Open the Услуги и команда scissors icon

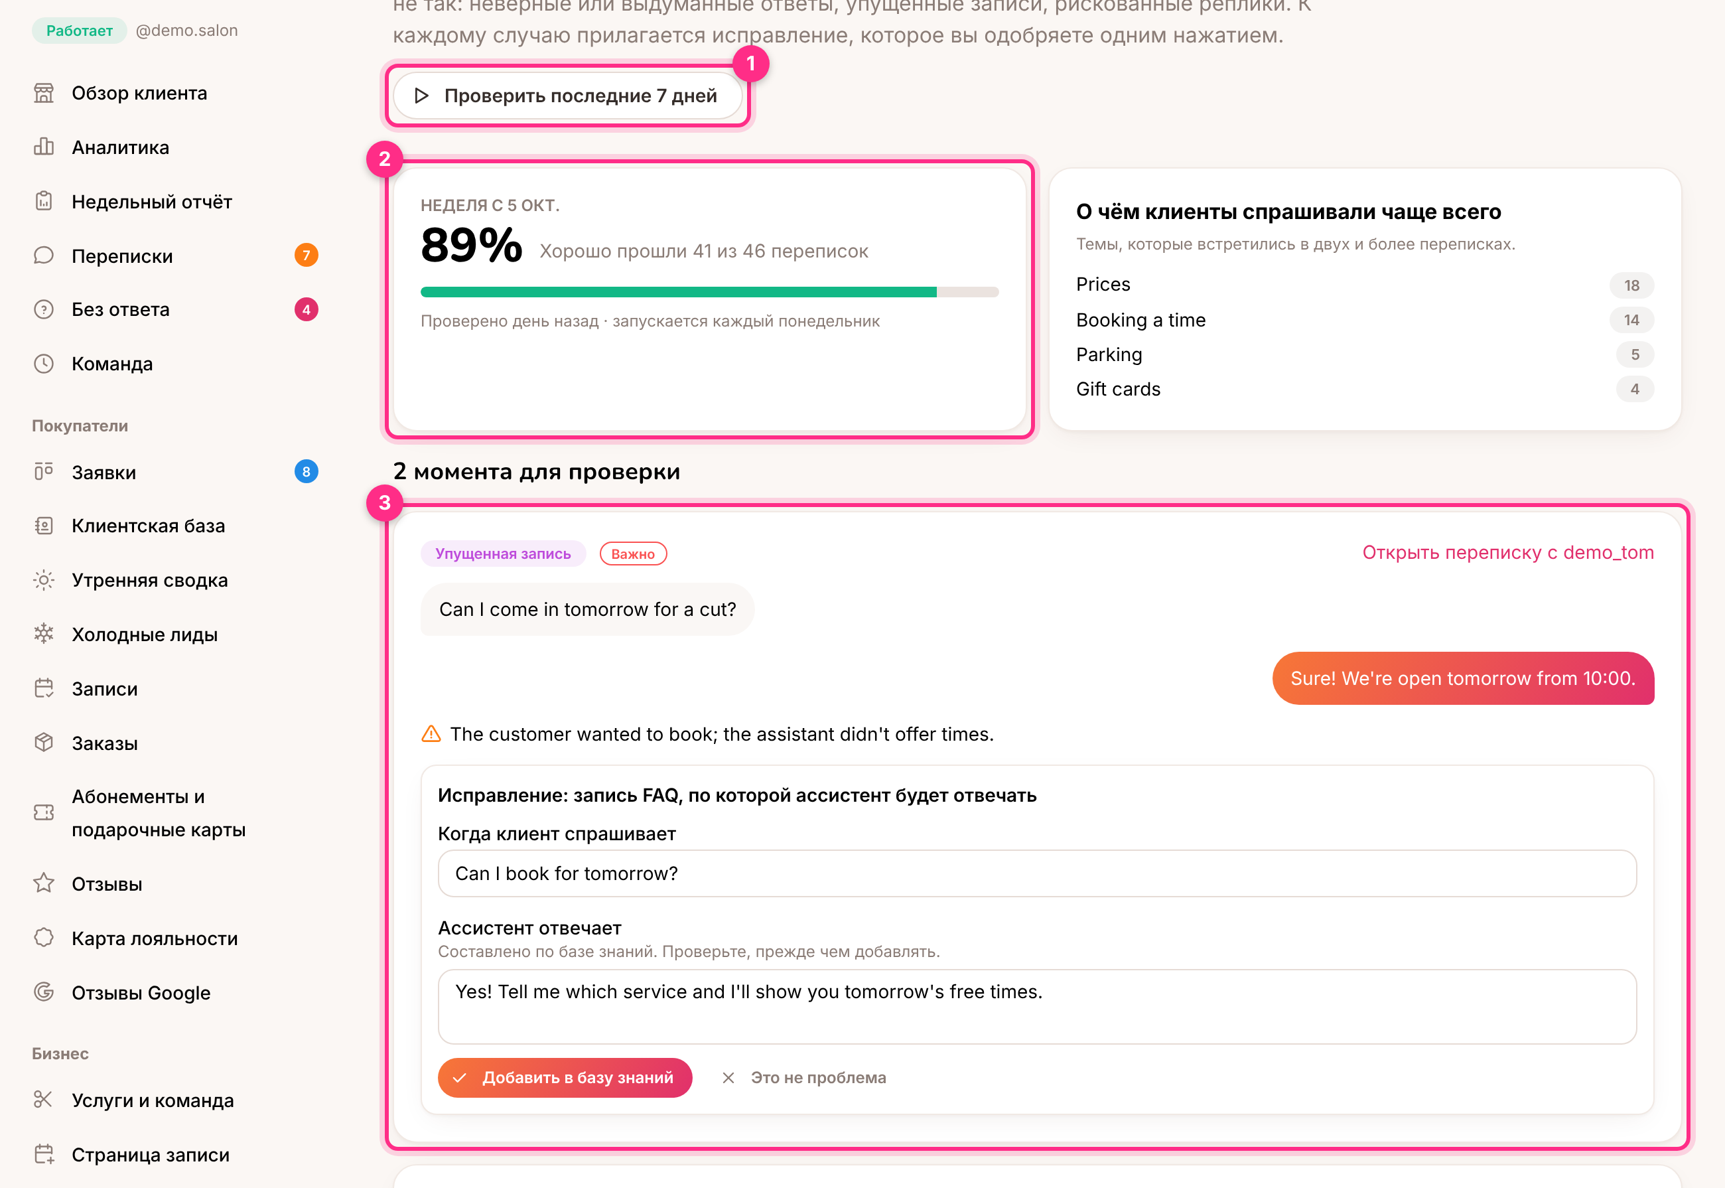coord(44,1100)
